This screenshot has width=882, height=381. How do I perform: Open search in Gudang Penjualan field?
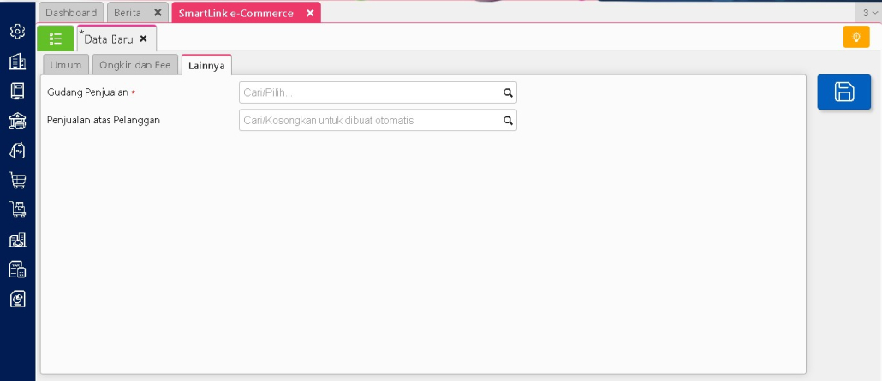[x=507, y=93]
